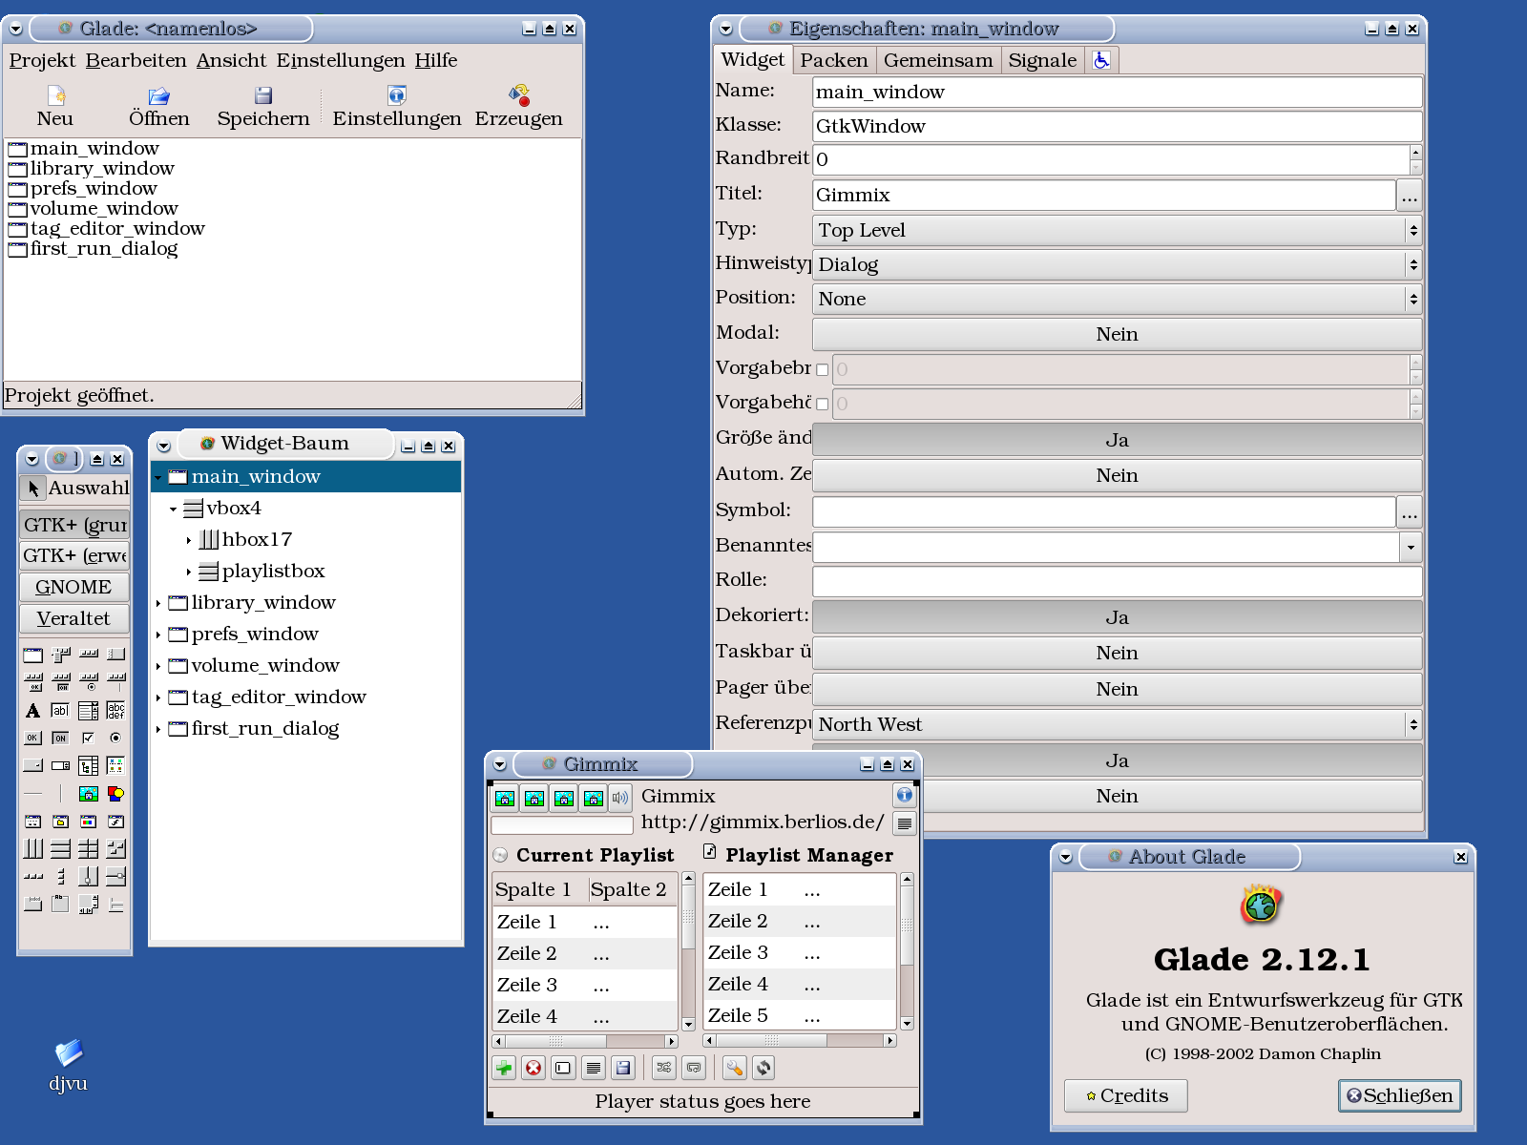
Task: Open the Benanntes symbol combo arrow
Action: (x=1411, y=547)
